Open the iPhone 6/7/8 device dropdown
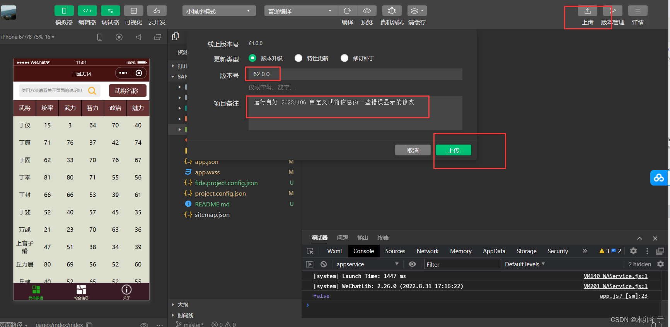This screenshot has width=670, height=327. pos(28,37)
